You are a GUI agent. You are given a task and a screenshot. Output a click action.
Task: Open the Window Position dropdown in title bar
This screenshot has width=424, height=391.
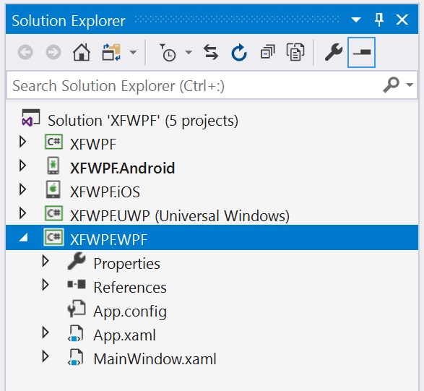[x=356, y=20]
